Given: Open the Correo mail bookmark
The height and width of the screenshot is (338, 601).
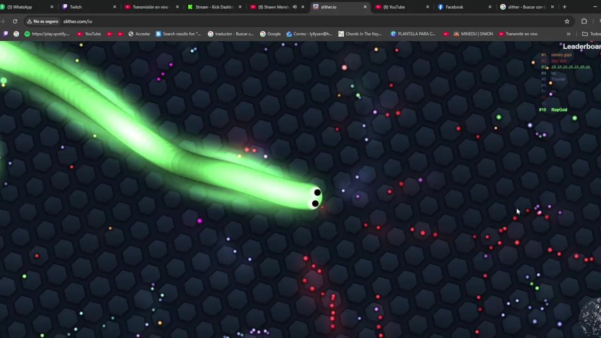Looking at the screenshot, I should [309, 34].
